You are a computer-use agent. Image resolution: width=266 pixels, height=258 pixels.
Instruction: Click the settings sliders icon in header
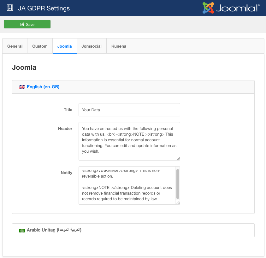pos(10,8)
